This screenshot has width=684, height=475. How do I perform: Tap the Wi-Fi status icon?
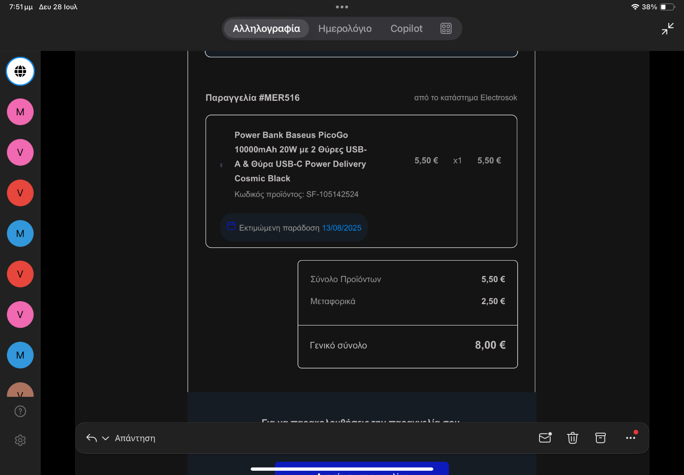635,7
